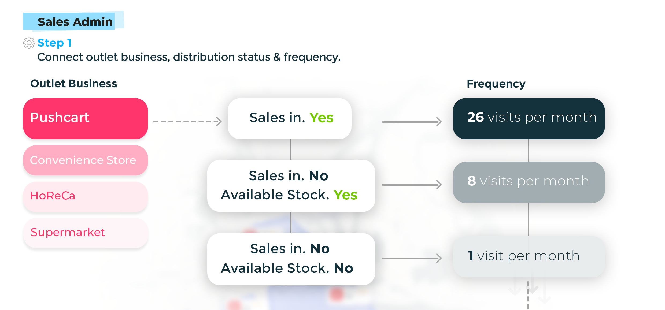Click the Frequency column heading

click(x=496, y=84)
